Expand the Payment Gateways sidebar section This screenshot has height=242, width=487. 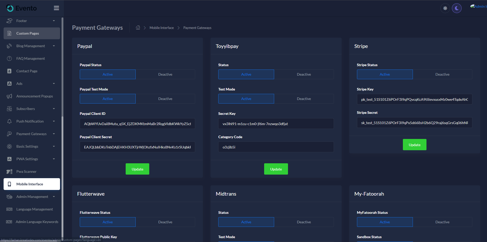coord(31,134)
